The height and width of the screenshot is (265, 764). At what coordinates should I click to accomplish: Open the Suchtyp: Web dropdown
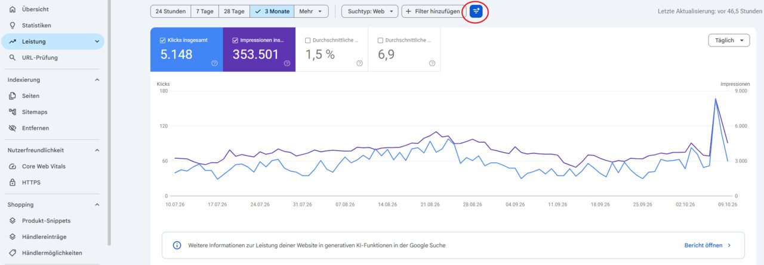click(370, 11)
